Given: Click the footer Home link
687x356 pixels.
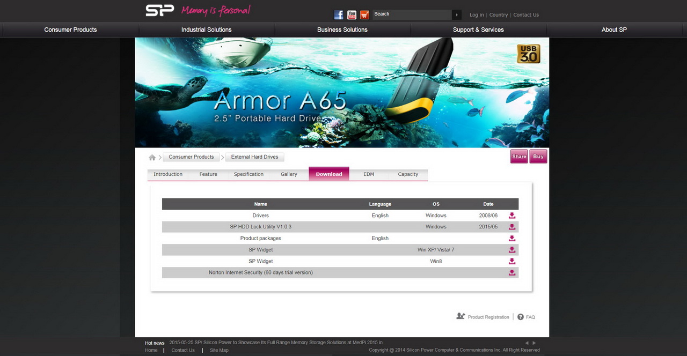Looking at the screenshot, I should tap(151, 350).
